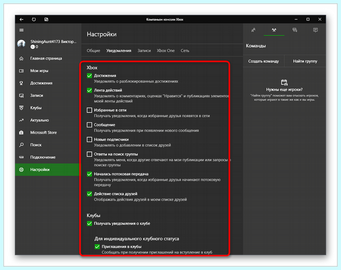341x270 pixels.
Task: Switch to the Xbox One tab
Action: click(165, 51)
